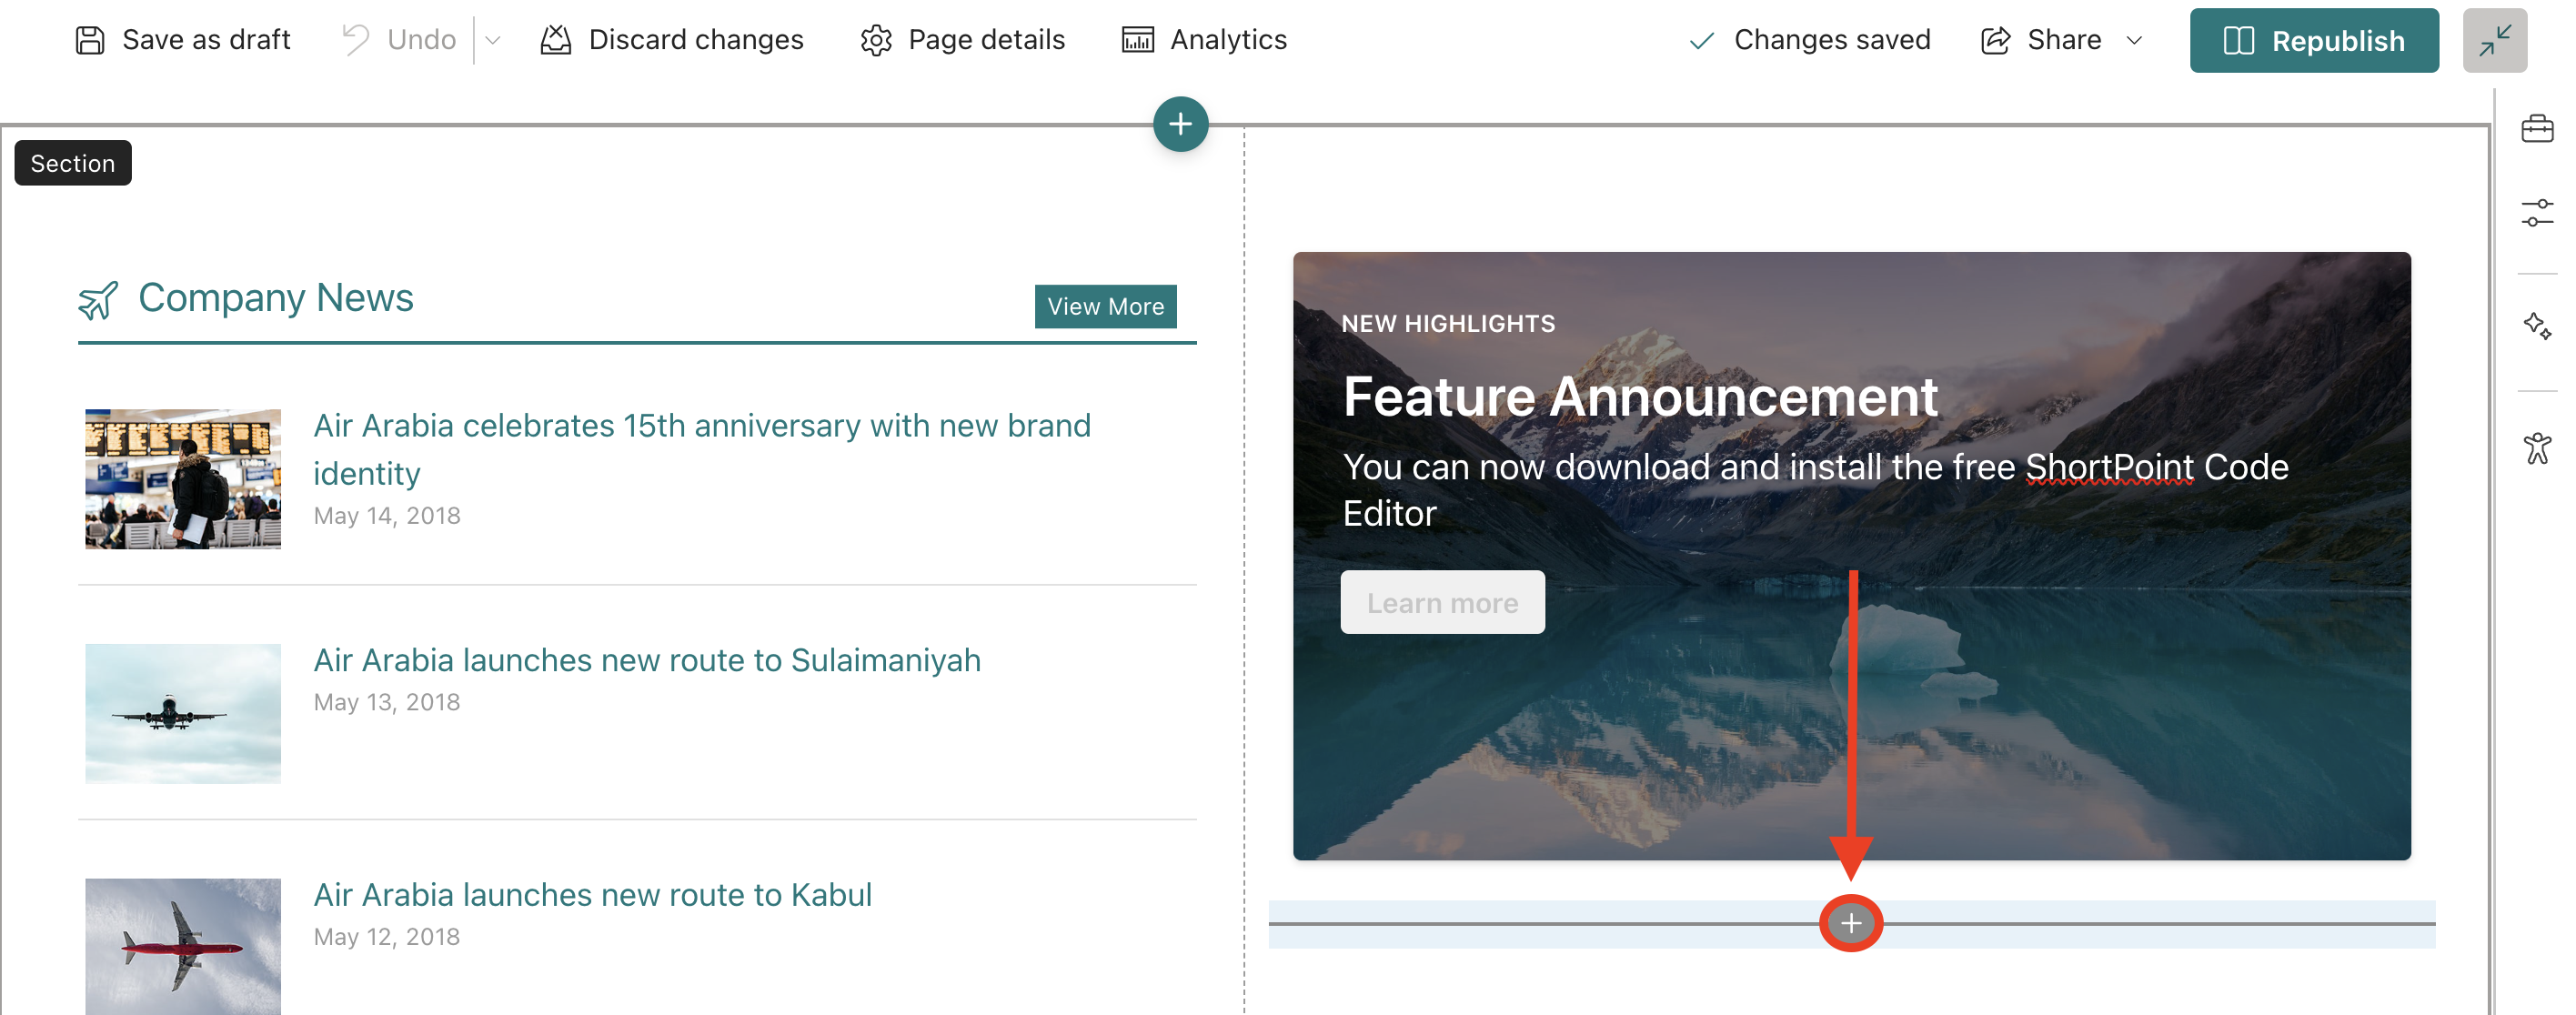Open Analytics from the toolbar
2576x1015 pixels.
point(1204,40)
